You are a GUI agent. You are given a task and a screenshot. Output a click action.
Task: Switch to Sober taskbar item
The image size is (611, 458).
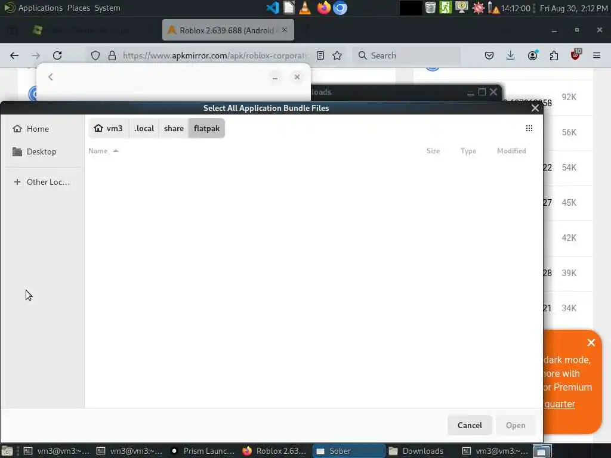pyautogui.click(x=348, y=451)
